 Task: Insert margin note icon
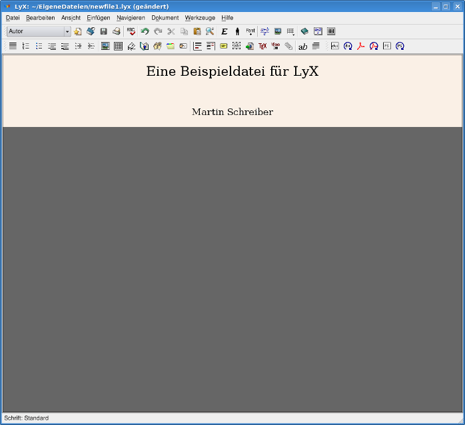(x=211, y=46)
